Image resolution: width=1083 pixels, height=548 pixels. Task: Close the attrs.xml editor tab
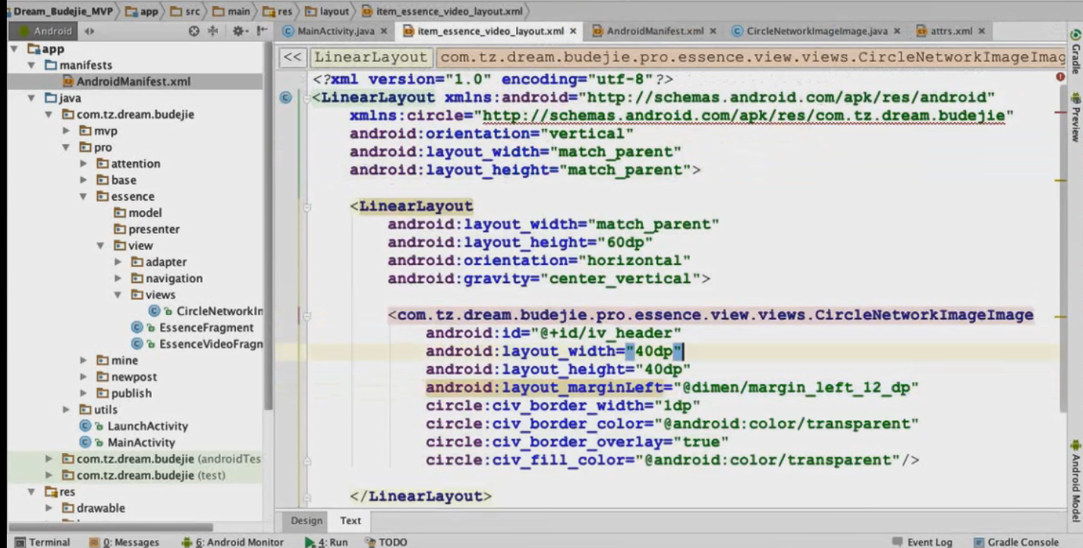pos(981,31)
